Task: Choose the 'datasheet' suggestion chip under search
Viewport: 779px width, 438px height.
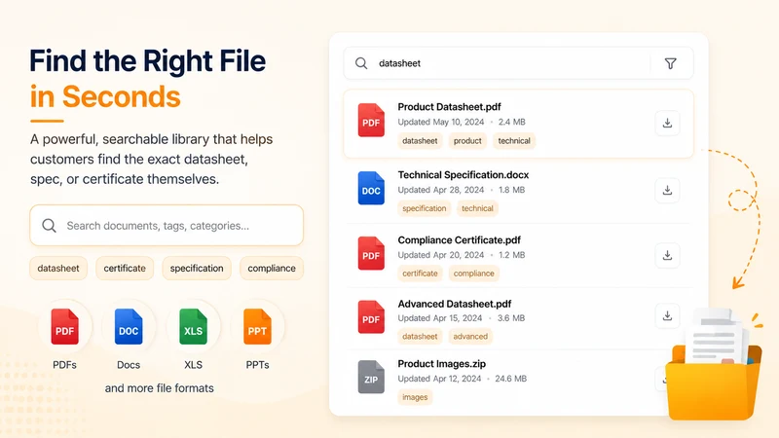Action: pos(58,269)
